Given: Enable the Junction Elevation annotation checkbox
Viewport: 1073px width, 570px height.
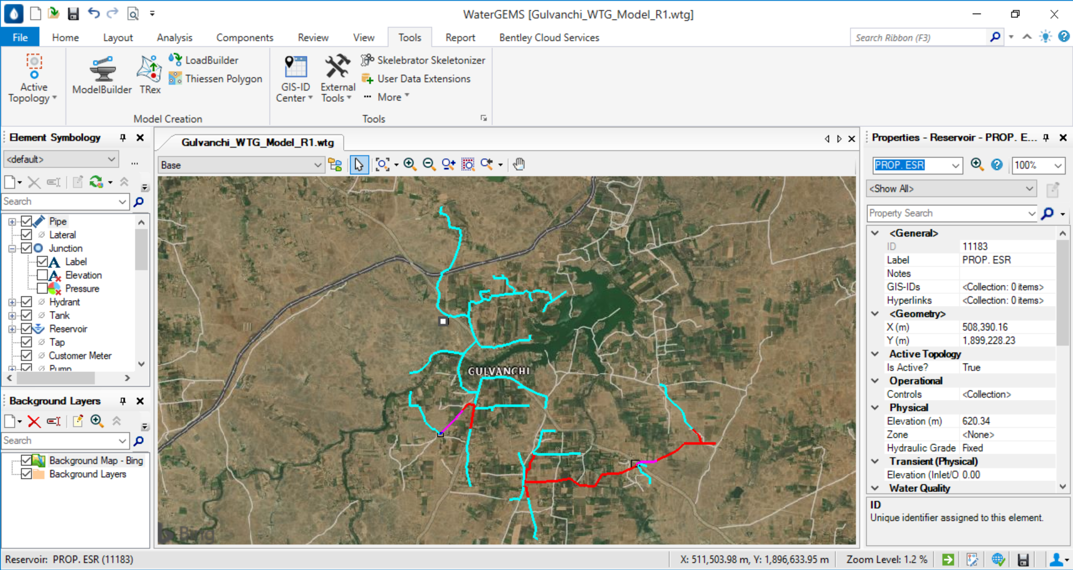Looking at the screenshot, I should [43, 275].
